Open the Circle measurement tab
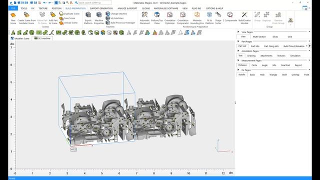Screen dimensions: 320x180 [254, 65]
